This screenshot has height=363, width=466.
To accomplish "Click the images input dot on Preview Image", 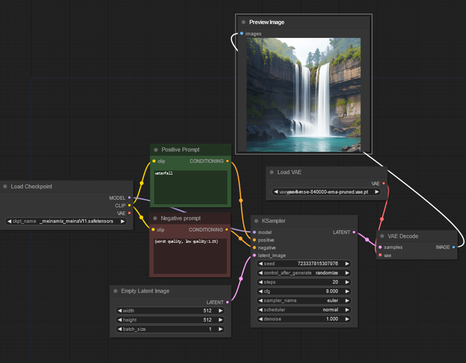I will point(242,34).
